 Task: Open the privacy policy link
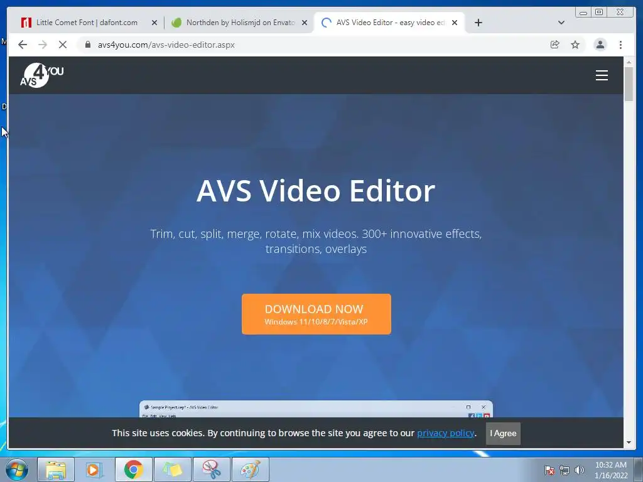coord(445,433)
